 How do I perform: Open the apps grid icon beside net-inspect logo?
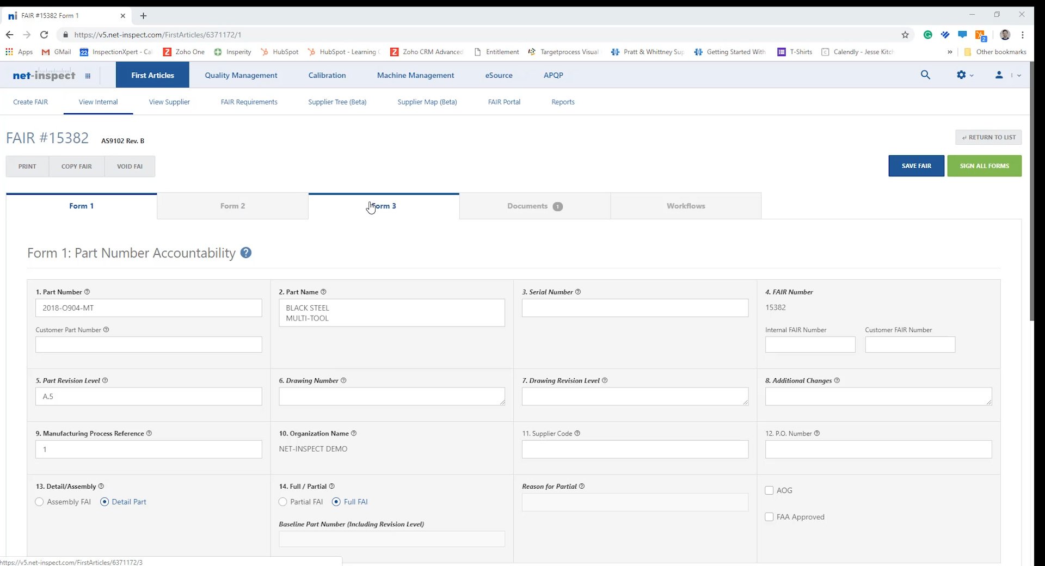[x=88, y=76]
